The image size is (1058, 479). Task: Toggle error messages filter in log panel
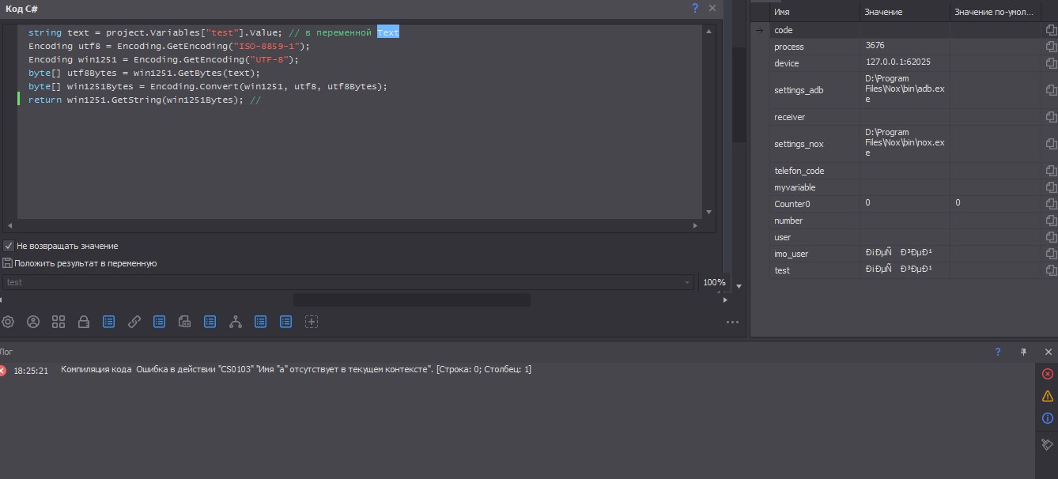pyautogui.click(x=1048, y=374)
